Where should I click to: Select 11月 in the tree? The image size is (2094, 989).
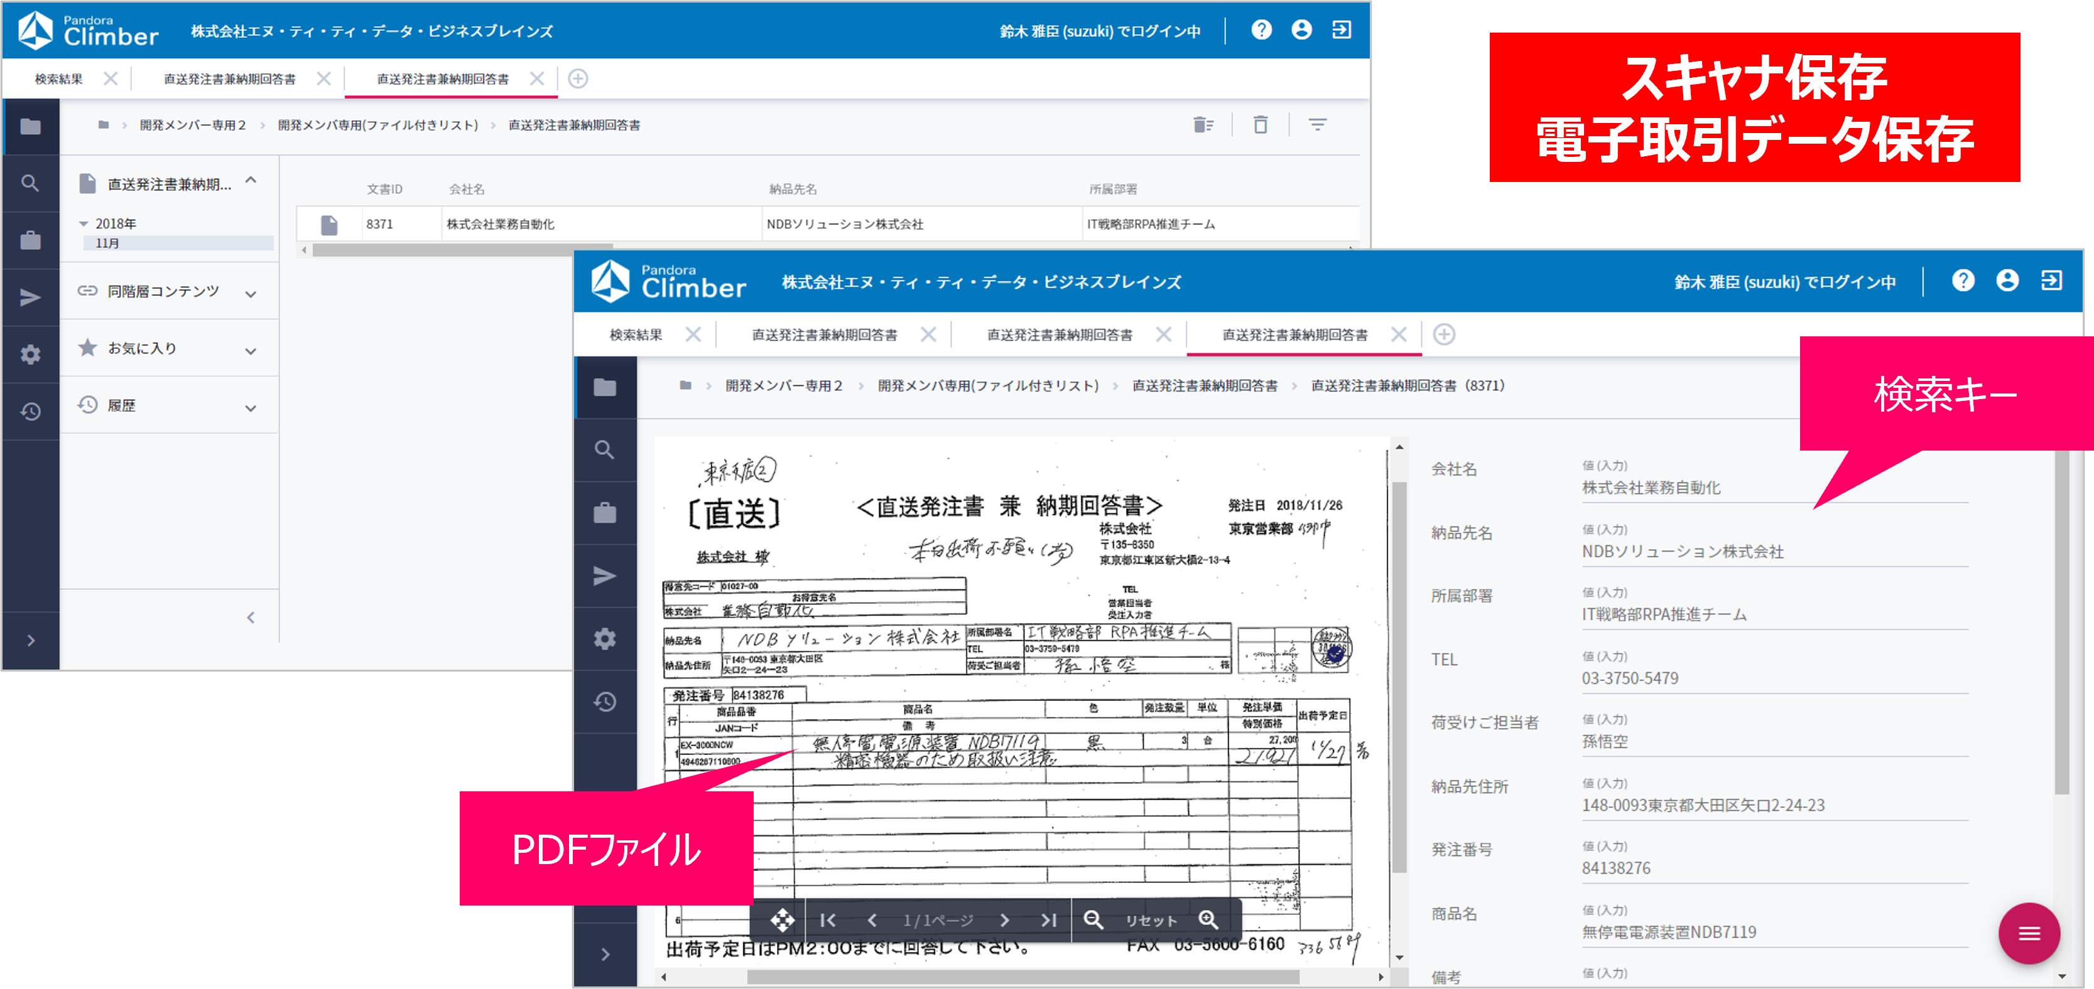click(x=178, y=243)
